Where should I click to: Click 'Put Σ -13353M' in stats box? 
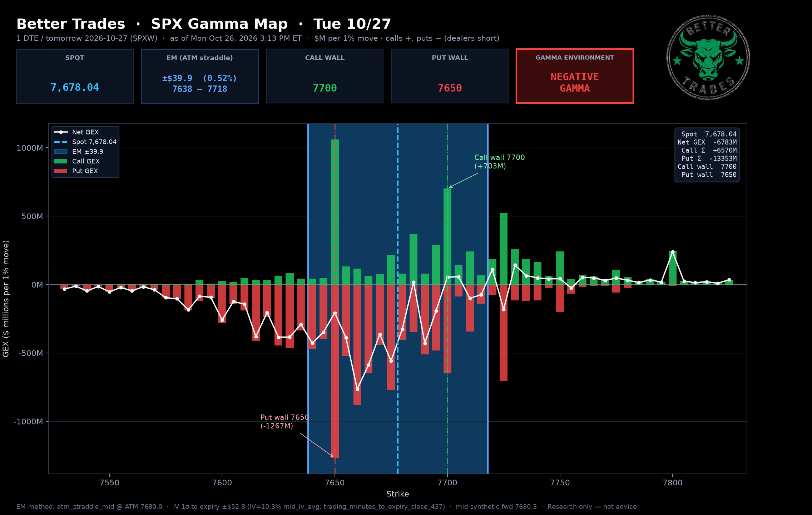pos(709,158)
